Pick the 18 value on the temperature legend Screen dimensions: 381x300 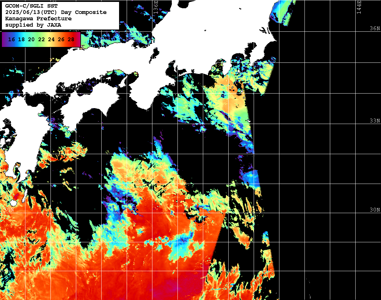(x=21, y=40)
